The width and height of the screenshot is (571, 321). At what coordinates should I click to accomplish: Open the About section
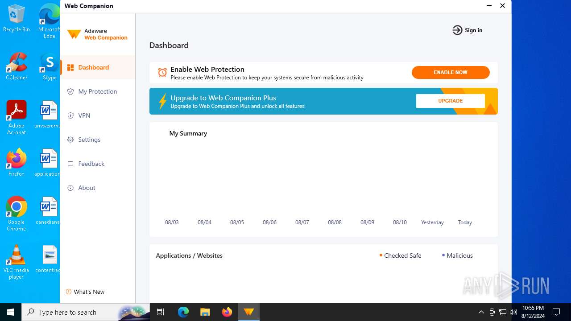point(98,188)
